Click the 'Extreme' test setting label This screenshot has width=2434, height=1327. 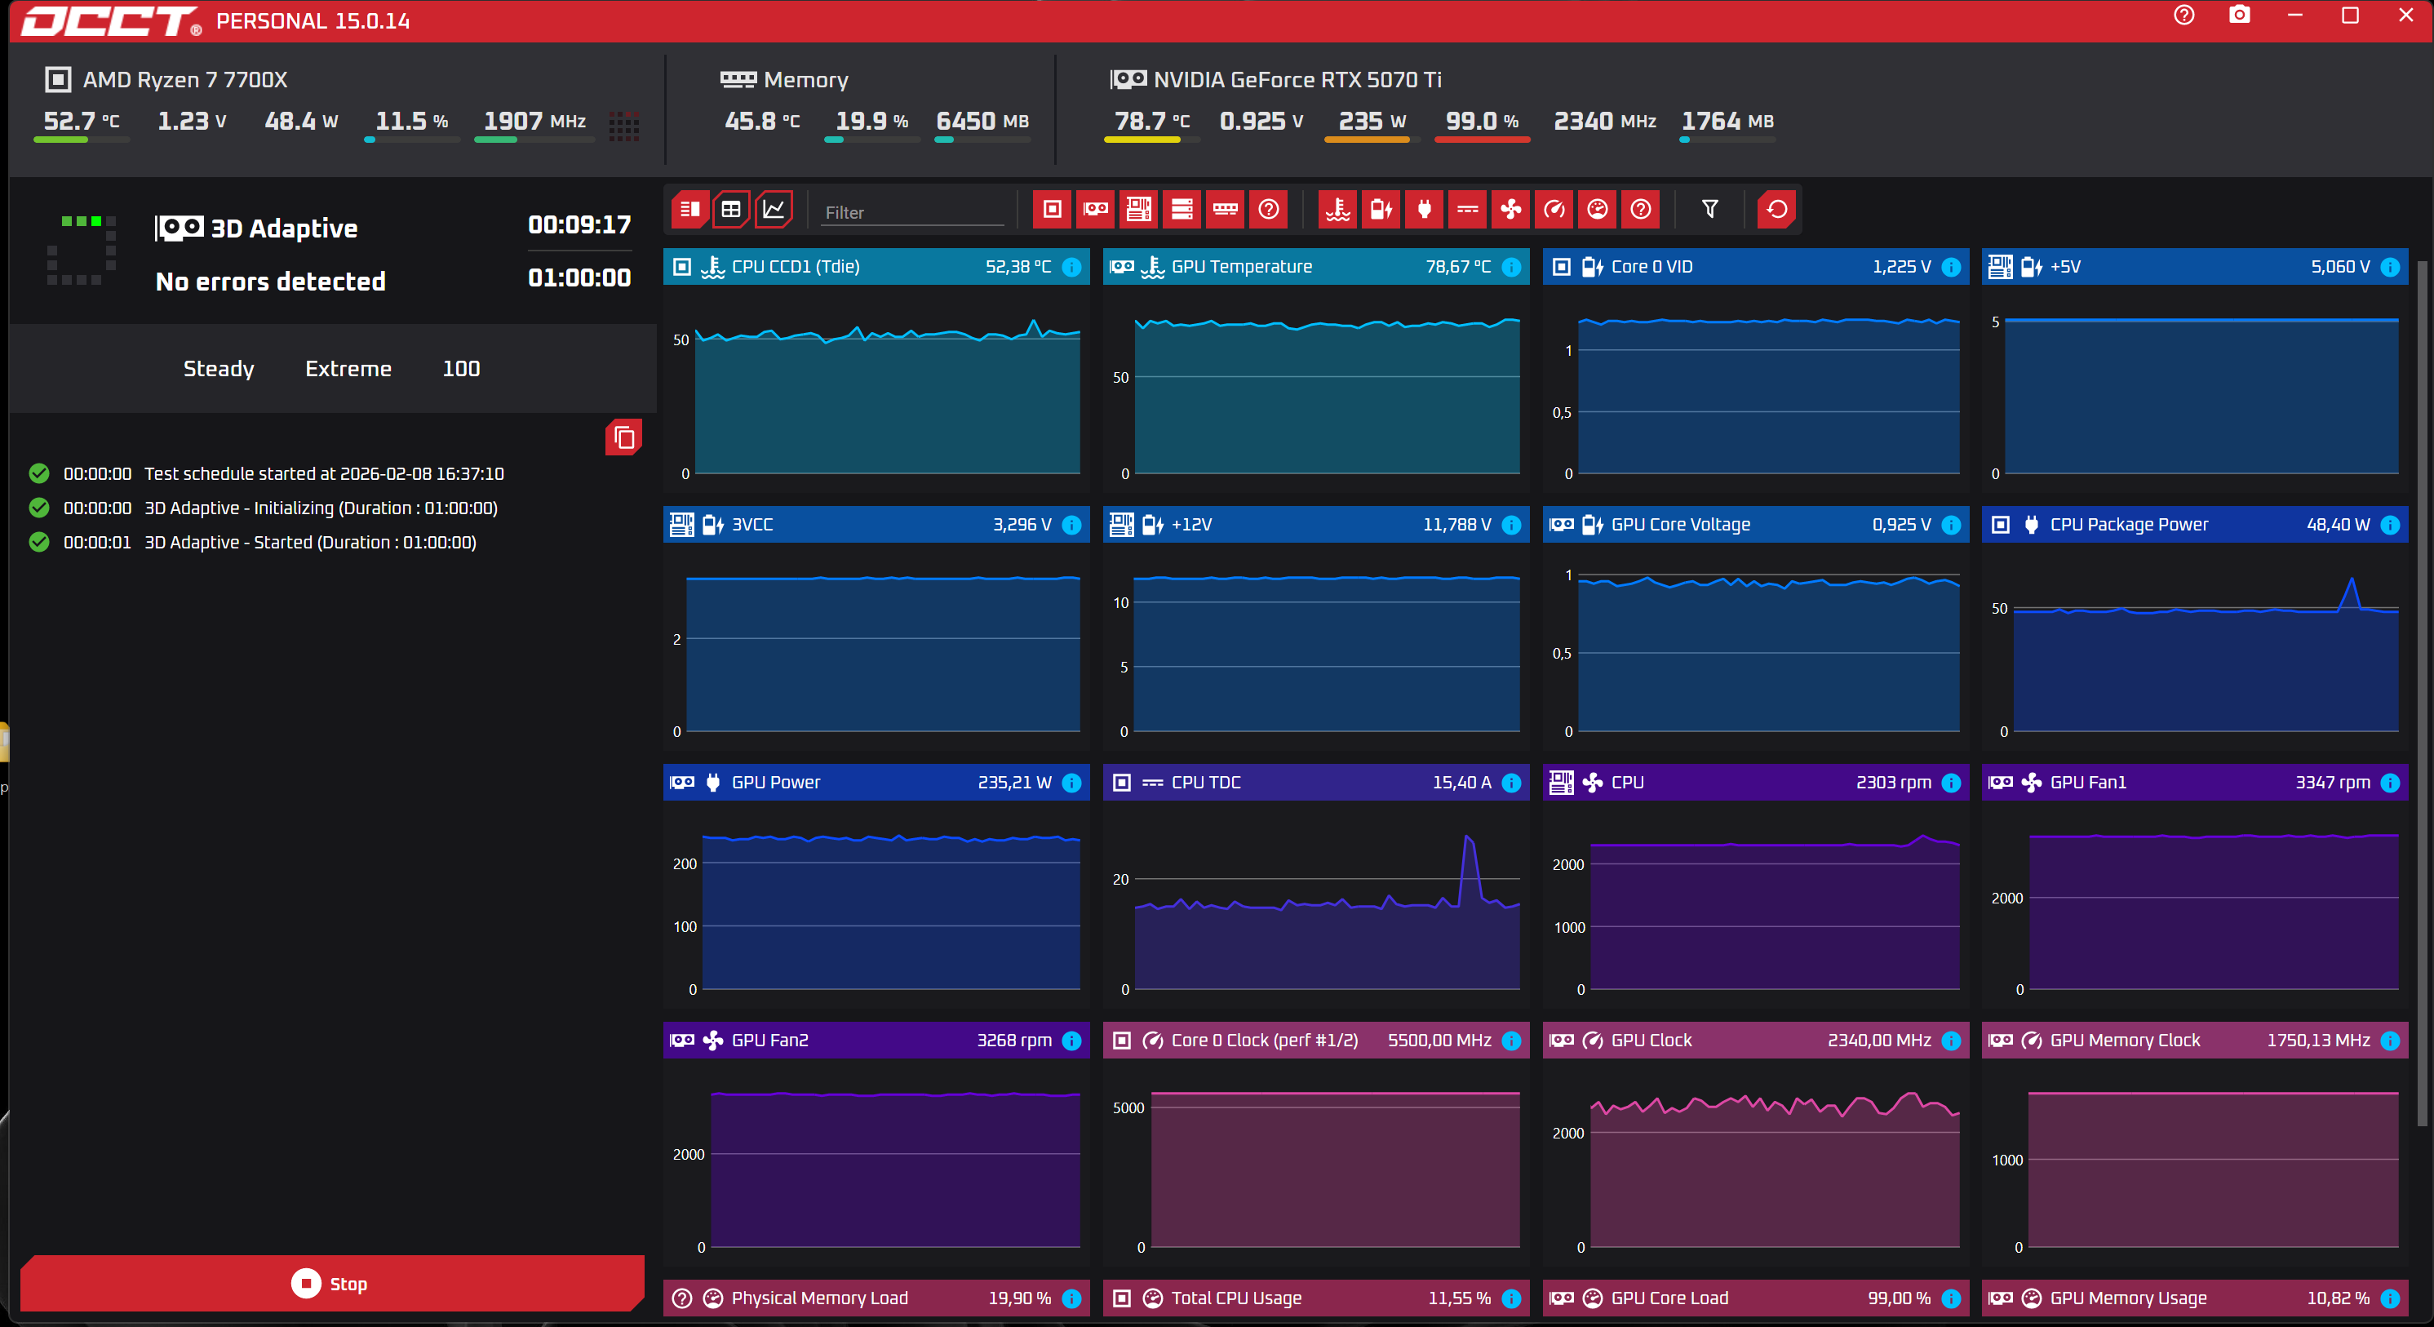[x=348, y=369]
